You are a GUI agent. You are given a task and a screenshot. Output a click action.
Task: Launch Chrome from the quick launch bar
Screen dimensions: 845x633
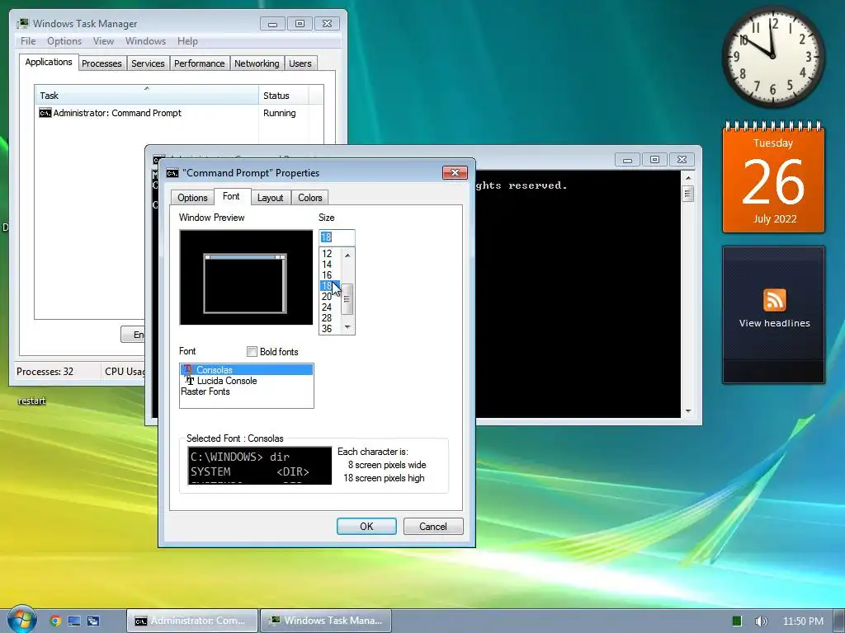pyautogui.click(x=55, y=621)
